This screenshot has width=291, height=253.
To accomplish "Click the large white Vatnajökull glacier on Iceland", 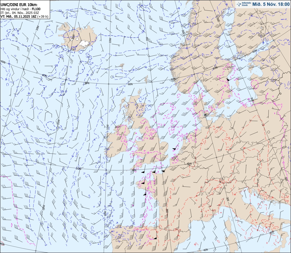I will coord(84,44).
